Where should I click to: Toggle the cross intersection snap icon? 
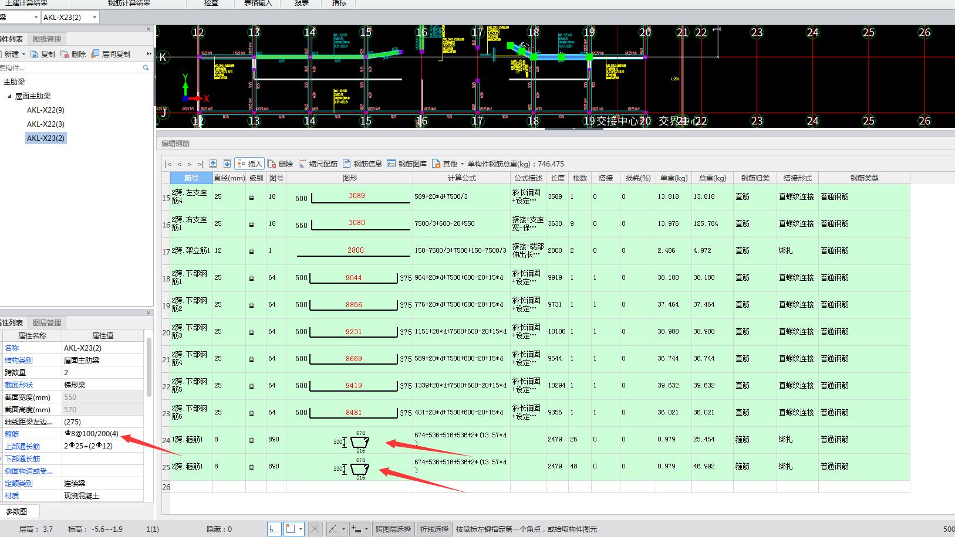315,529
